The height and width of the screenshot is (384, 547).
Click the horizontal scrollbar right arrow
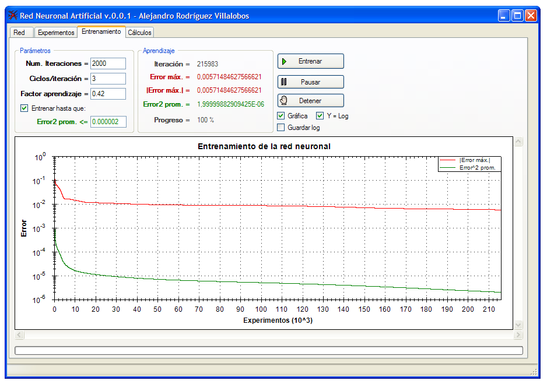518,335
